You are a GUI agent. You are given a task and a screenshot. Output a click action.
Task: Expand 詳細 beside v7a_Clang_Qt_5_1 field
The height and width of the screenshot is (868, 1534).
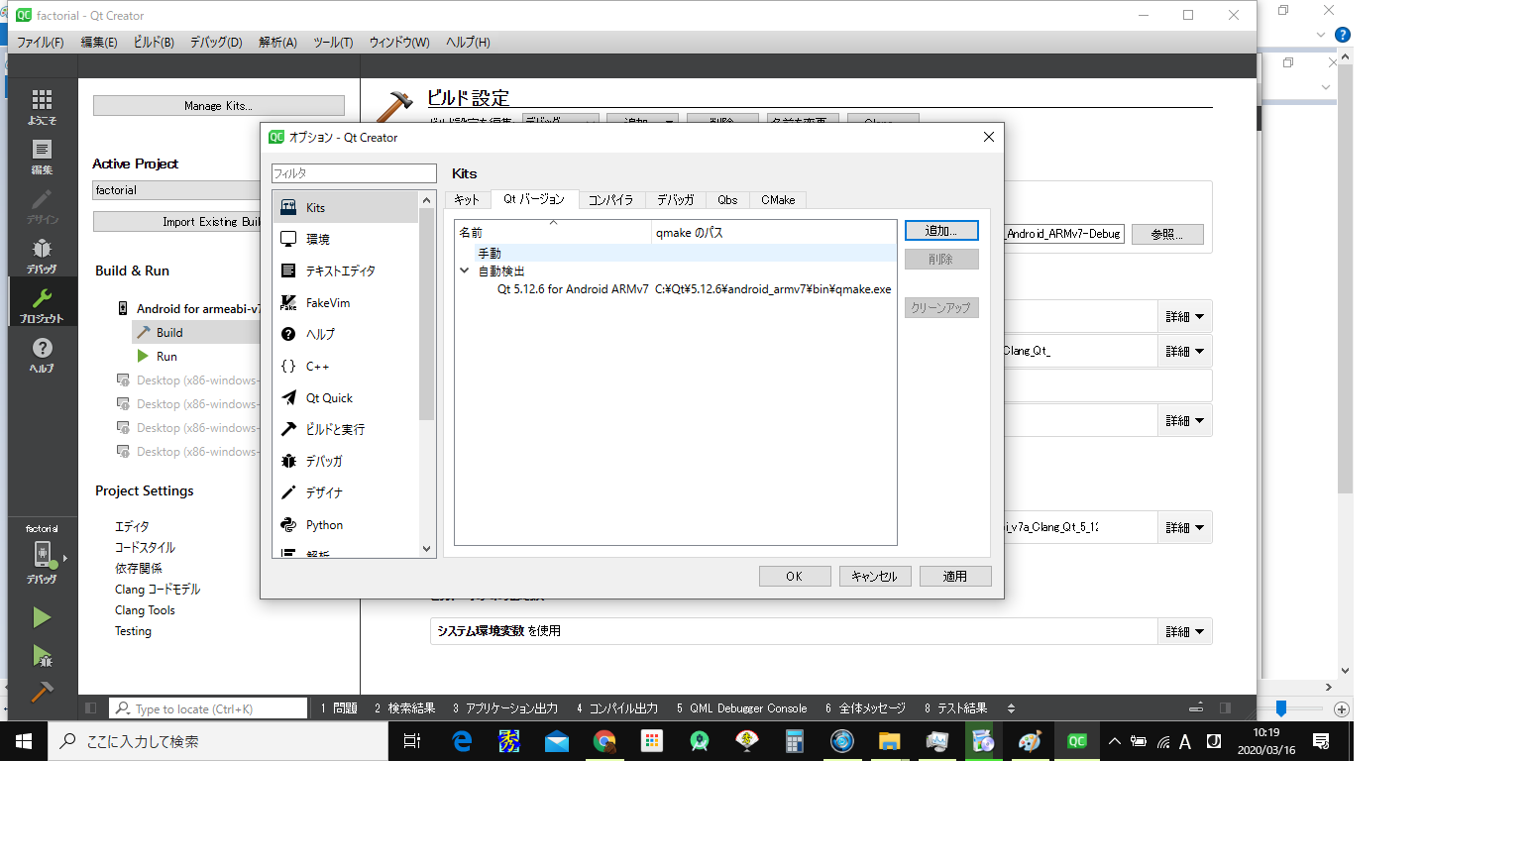tap(1185, 527)
